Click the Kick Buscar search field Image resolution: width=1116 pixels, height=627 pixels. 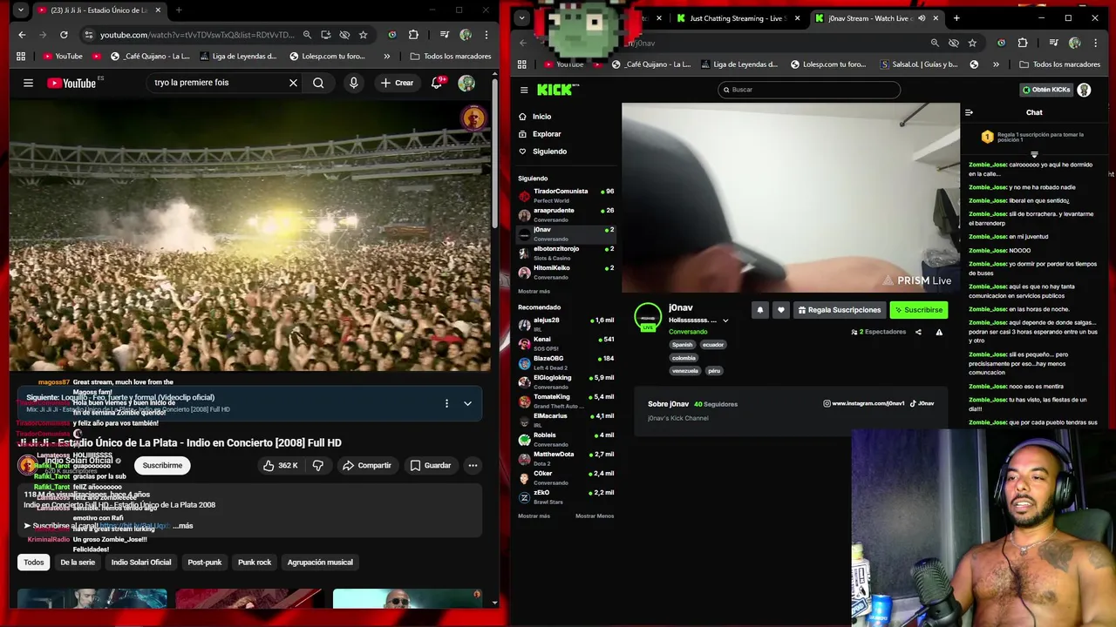809,90
